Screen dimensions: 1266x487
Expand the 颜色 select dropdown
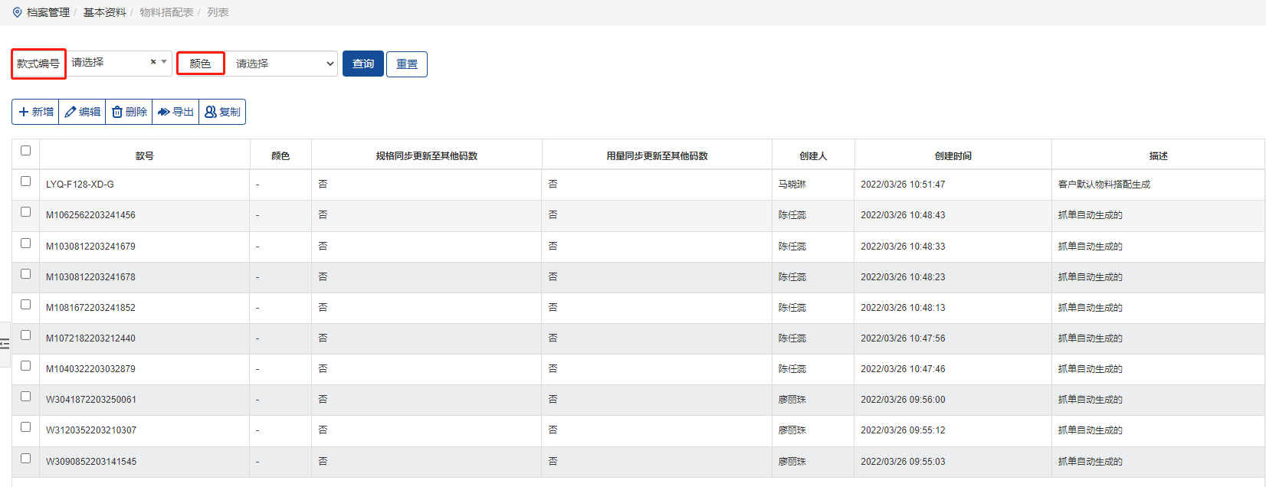pyautogui.click(x=282, y=64)
